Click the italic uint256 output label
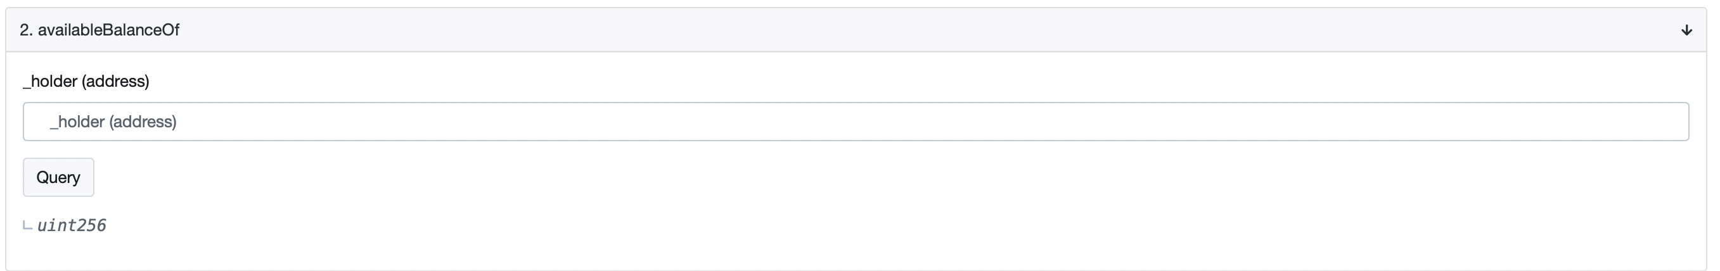Screen dimensions: 1720x271 pos(72,225)
